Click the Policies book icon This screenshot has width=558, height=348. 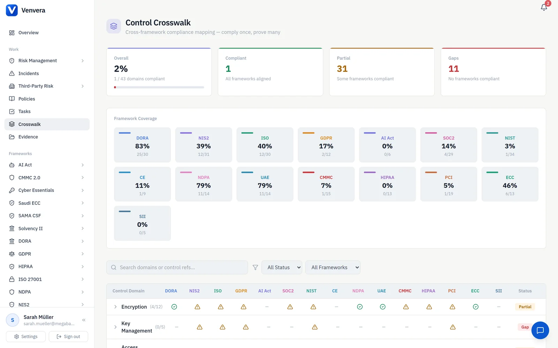12,99
